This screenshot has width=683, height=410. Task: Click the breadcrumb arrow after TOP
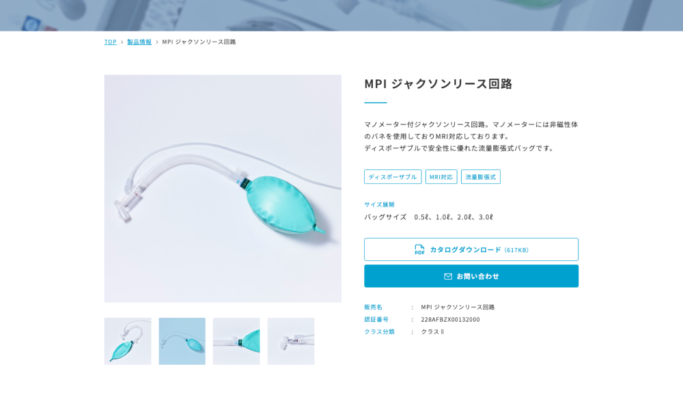tap(122, 42)
